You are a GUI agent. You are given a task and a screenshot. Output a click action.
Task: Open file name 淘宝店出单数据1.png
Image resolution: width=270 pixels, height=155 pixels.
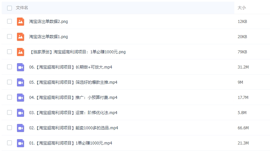[49, 37]
